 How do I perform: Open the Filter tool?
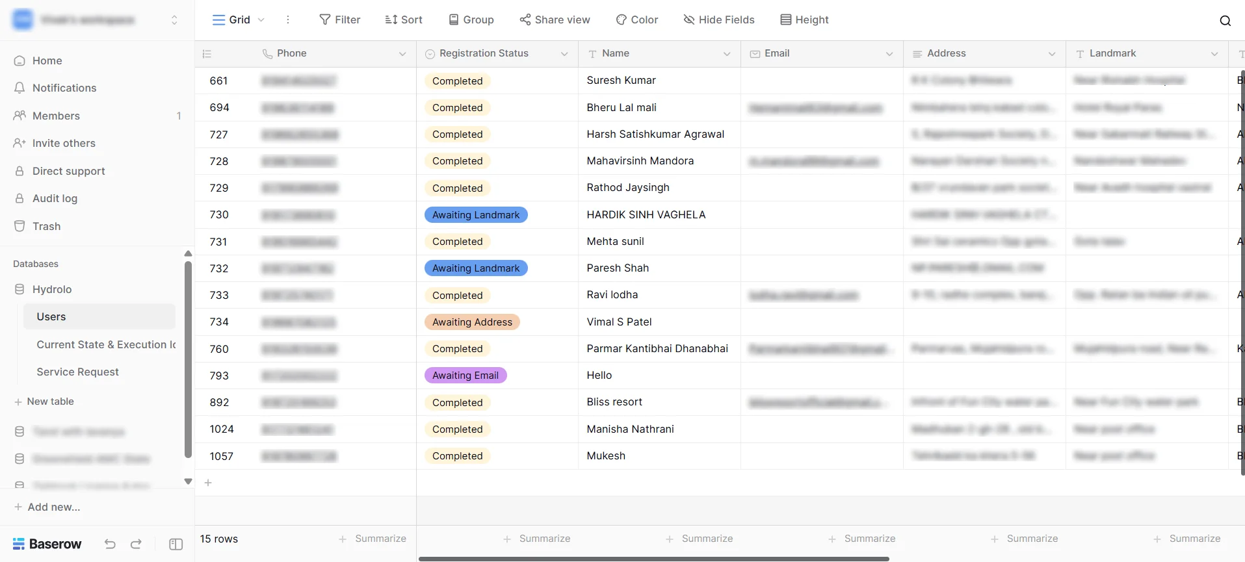tap(339, 19)
